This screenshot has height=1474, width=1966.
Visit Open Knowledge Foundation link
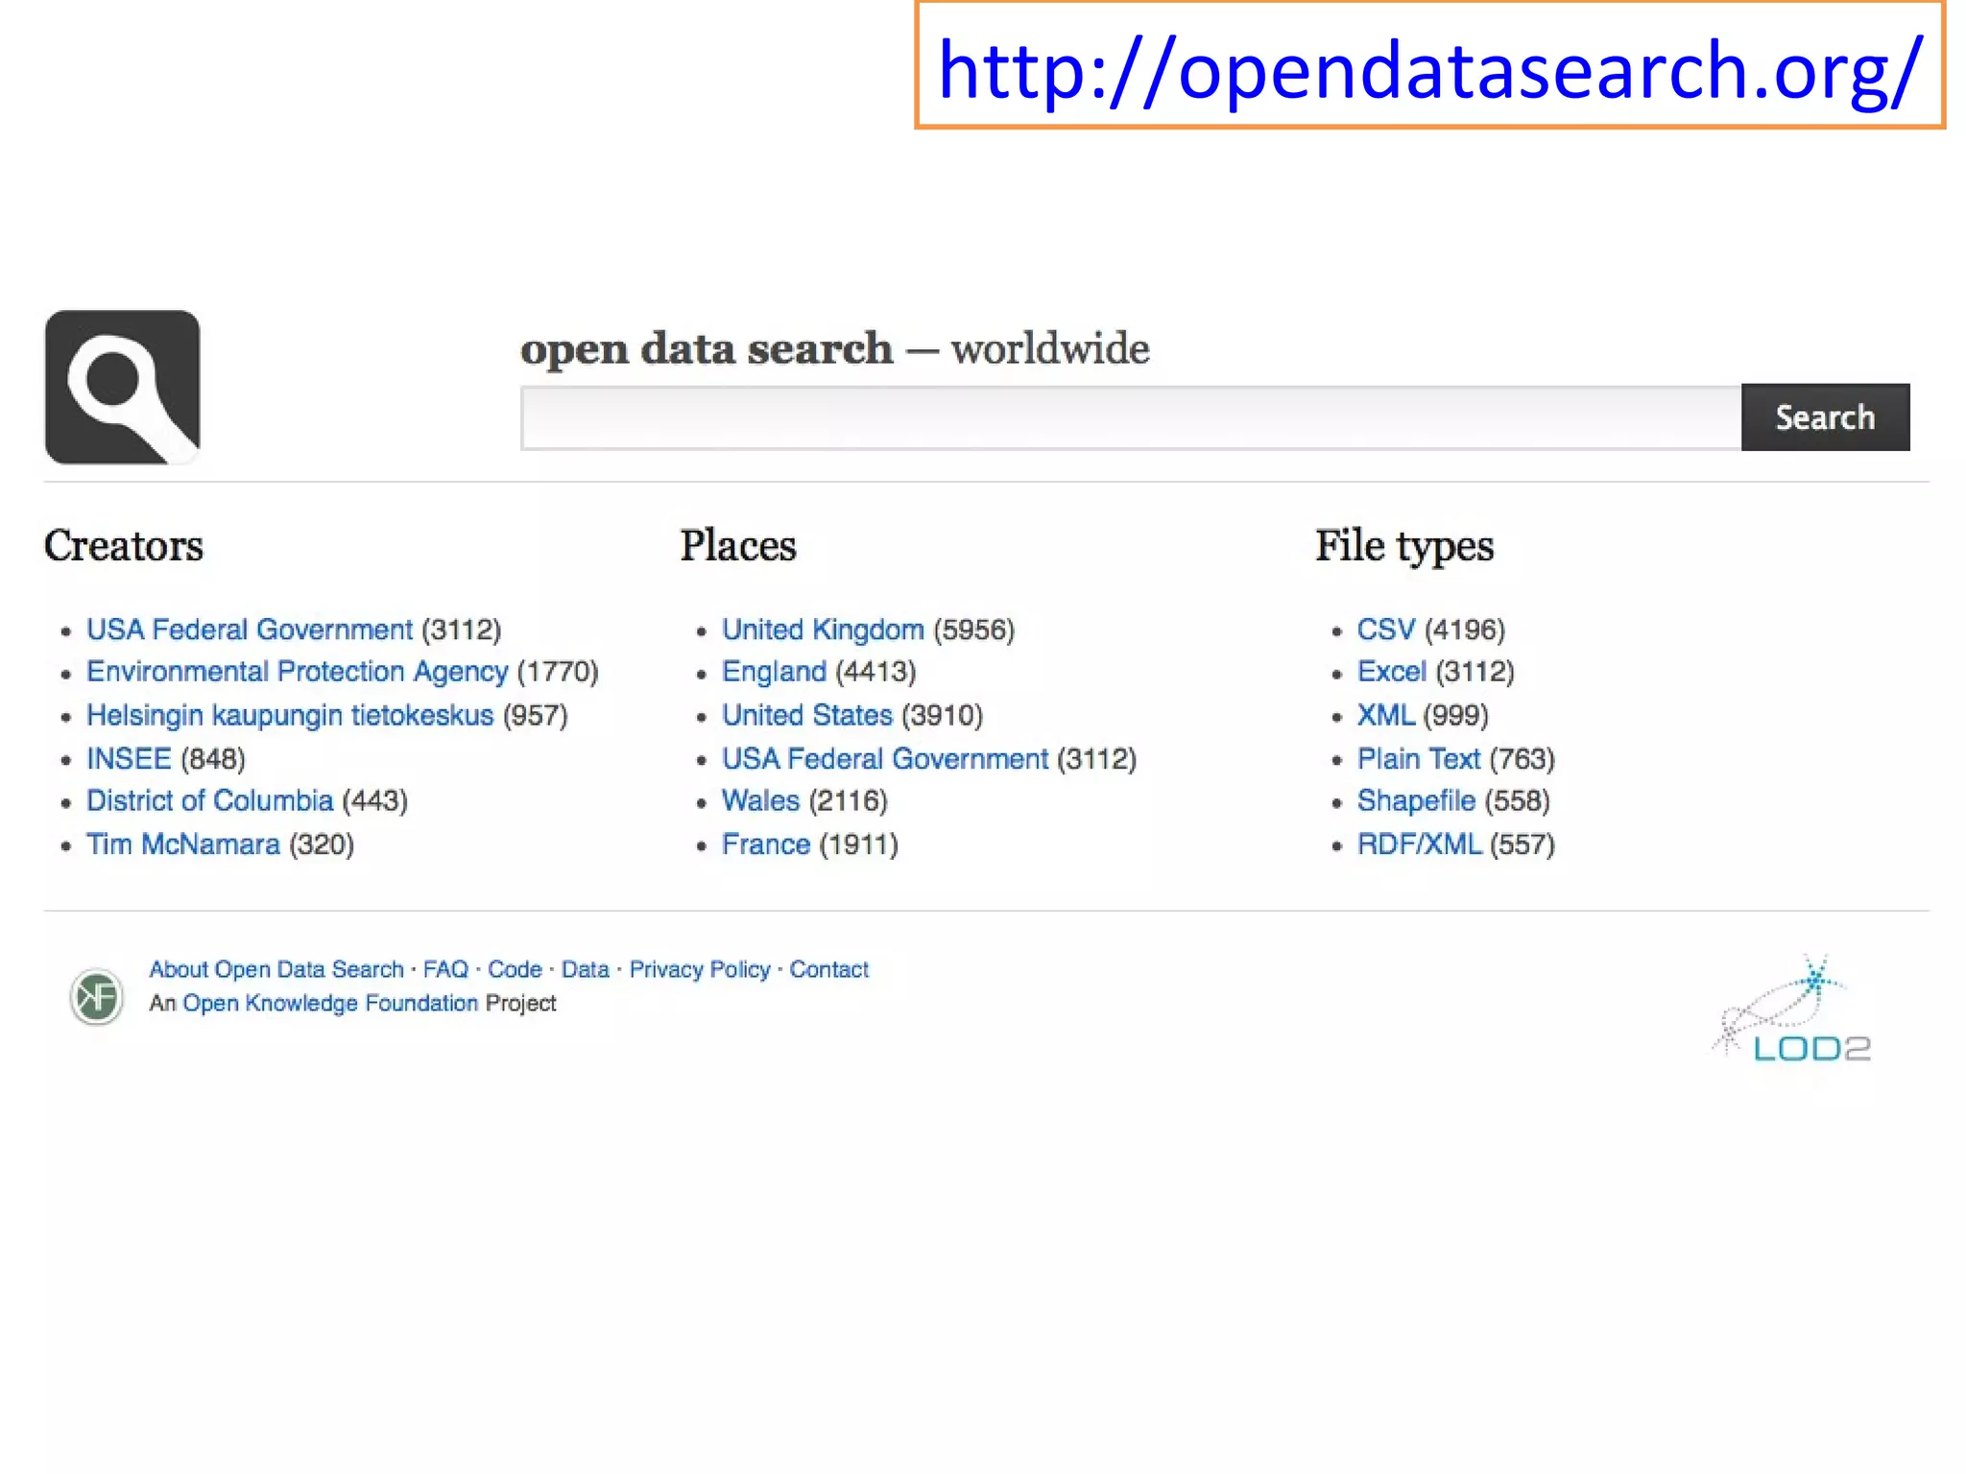(x=330, y=1003)
